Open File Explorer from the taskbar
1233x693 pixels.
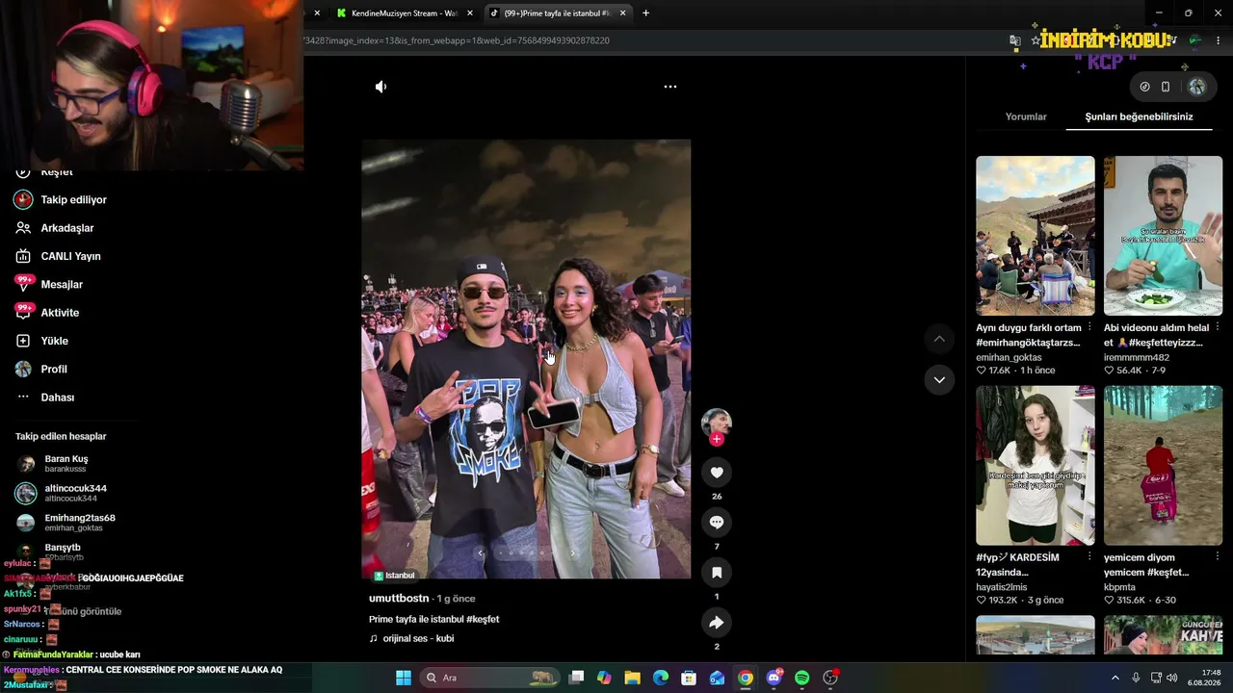coord(633,678)
